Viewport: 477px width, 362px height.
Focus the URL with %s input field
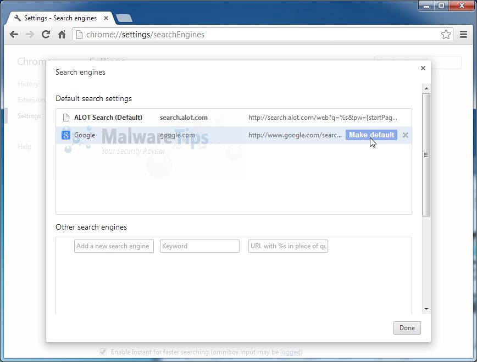288,246
